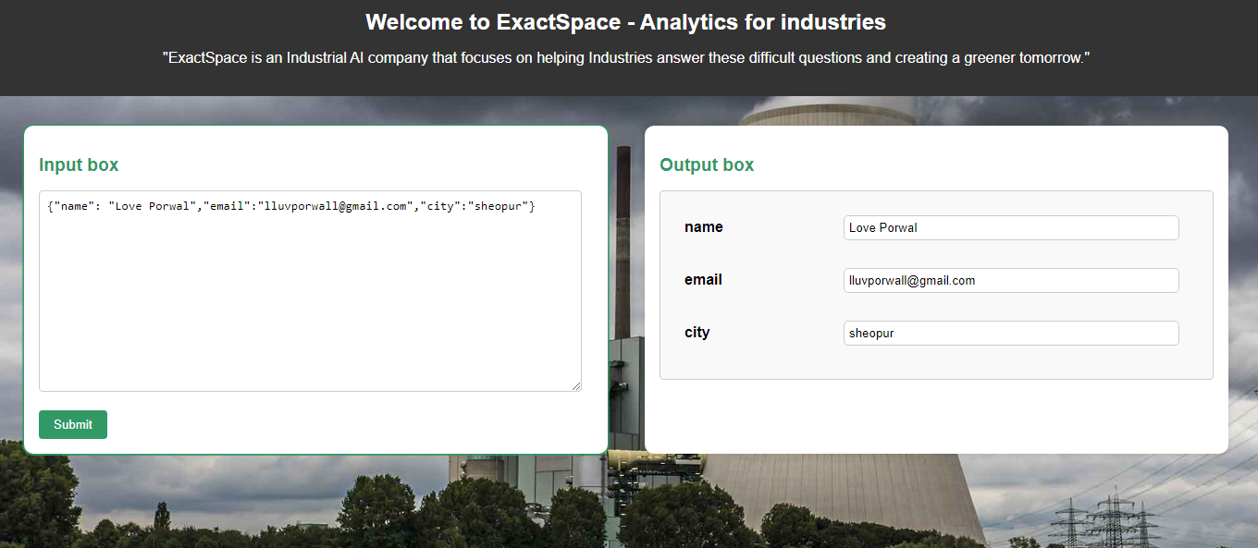1258x548 pixels.
Task: Click the Welcome to ExactSpace title
Action: click(x=627, y=22)
